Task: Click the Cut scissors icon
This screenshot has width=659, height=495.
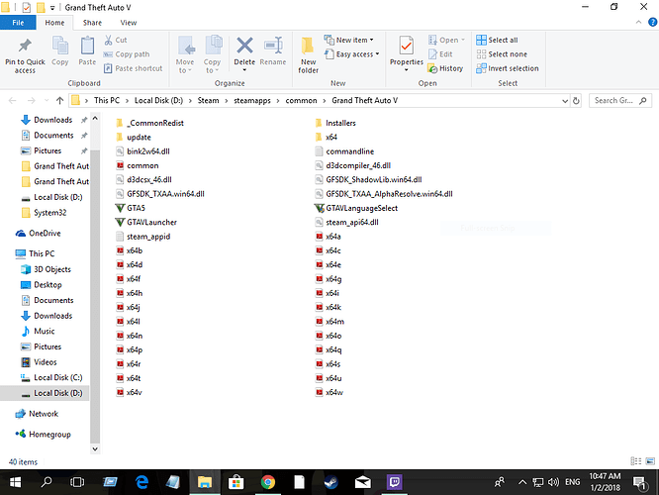Action: tap(109, 40)
